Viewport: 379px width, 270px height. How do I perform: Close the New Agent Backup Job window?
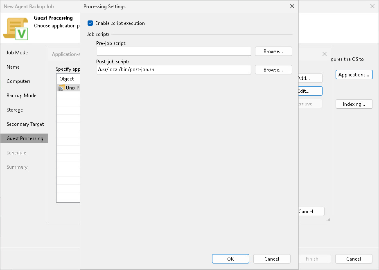point(372,6)
